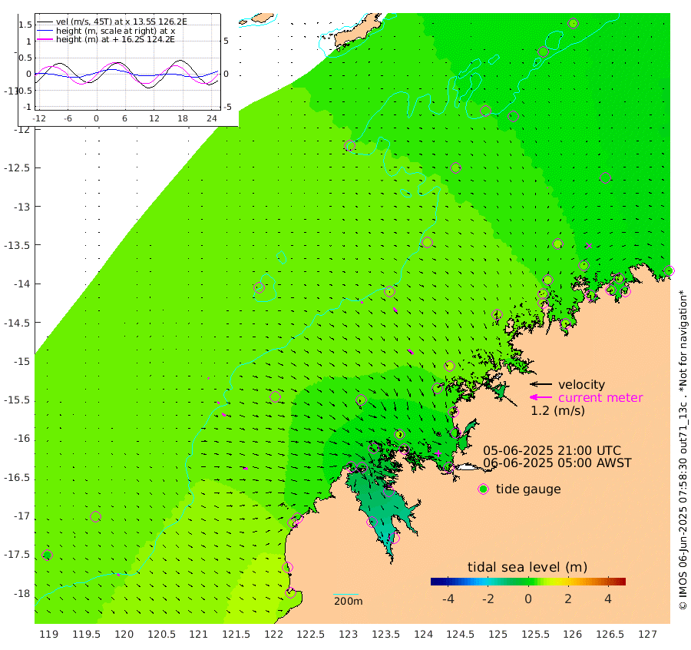Click the tide gauge circle near 119E 17.5S
Screen dimensions: 691x650
coord(47,555)
